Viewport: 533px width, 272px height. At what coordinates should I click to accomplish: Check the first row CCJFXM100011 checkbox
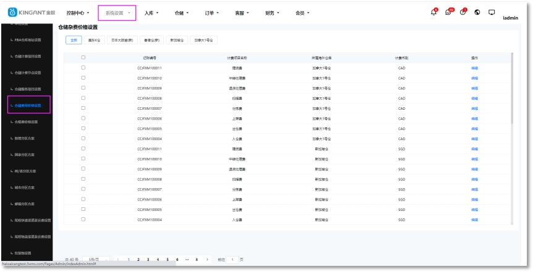(x=83, y=68)
